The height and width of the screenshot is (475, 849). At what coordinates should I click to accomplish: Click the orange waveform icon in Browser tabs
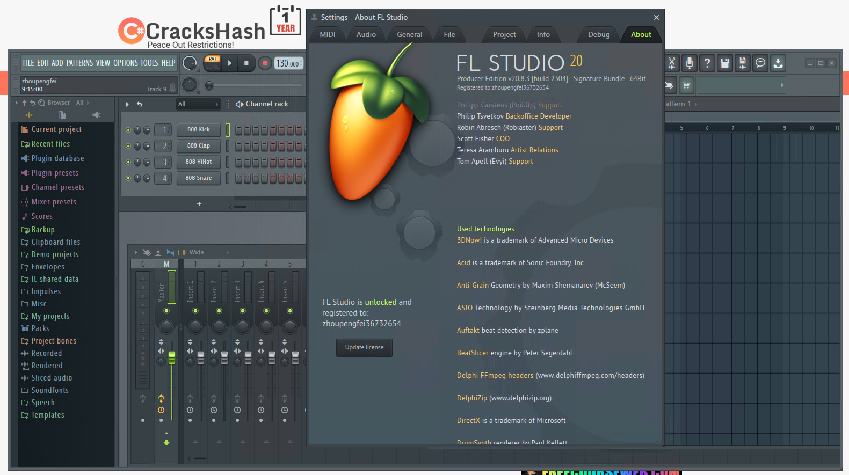click(29, 115)
